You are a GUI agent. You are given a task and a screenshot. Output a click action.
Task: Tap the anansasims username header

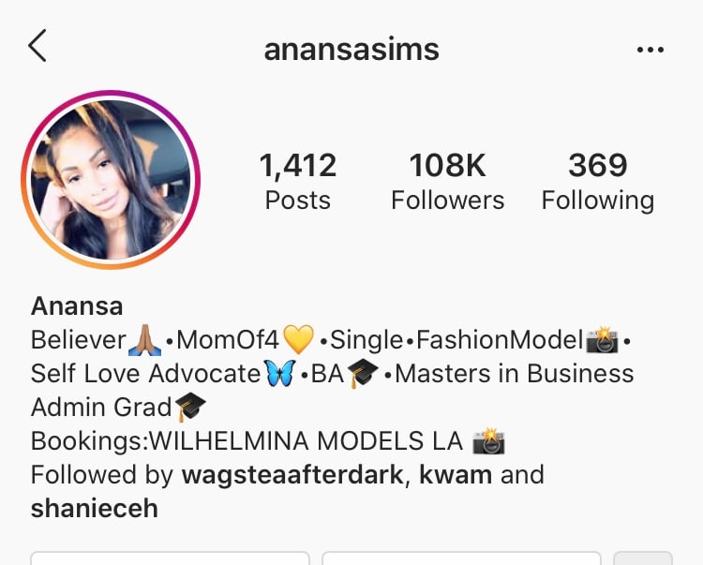point(351,50)
